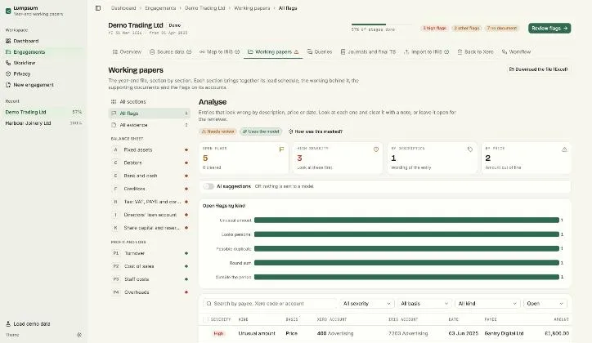592x343 pixels.
Task: Click the search magnifier icon
Action: pyautogui.click(x=209, y=304)
